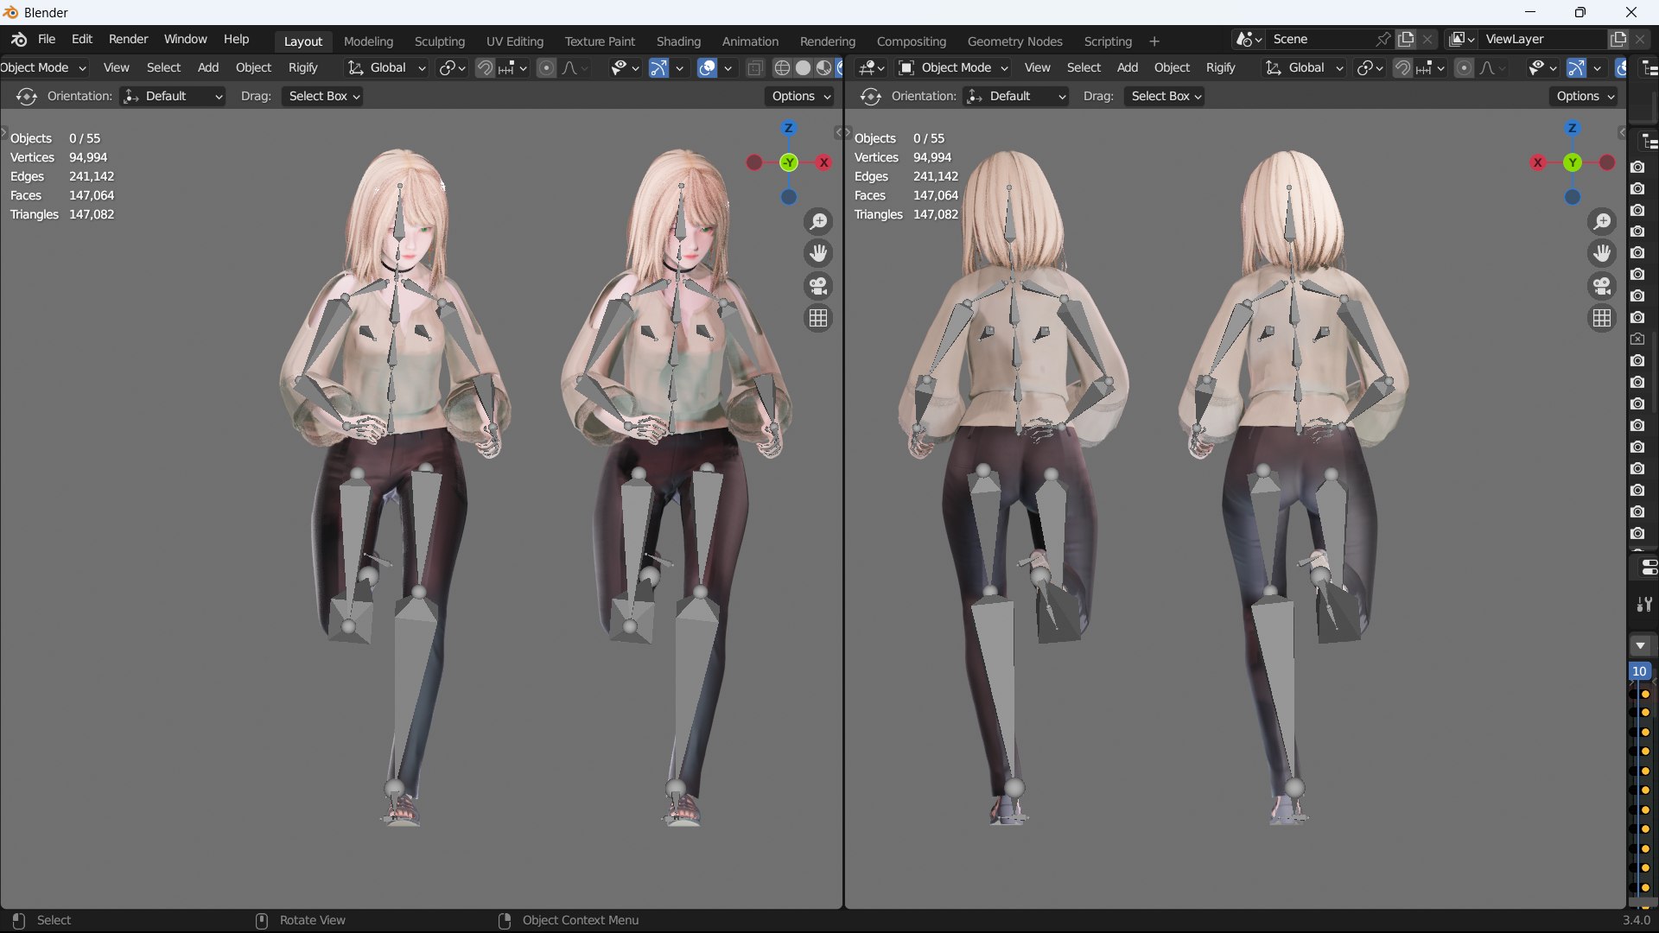The image size is (1659, 933).
Task: Pin the scene to workspace
Action: pyautogui.click(x=1383, y=40)
